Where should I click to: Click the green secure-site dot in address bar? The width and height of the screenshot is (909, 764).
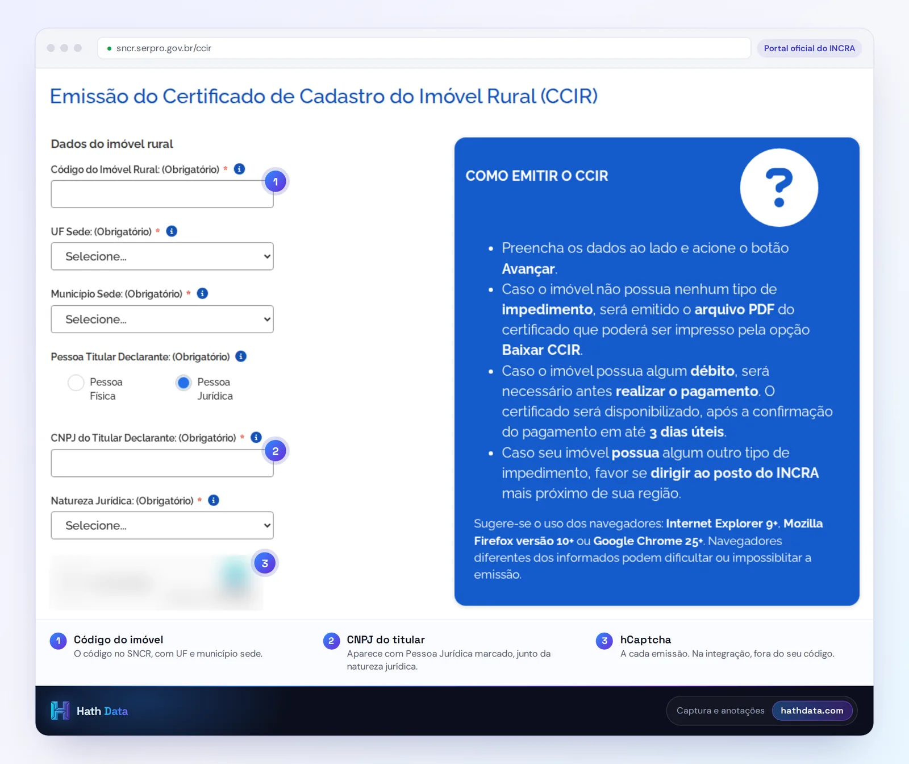click(109, 48)
